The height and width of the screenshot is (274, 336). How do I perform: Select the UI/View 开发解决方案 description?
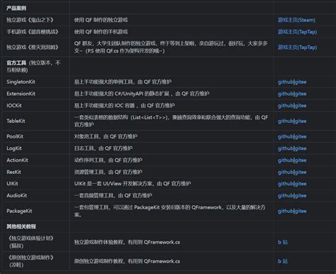coord(133,184)
